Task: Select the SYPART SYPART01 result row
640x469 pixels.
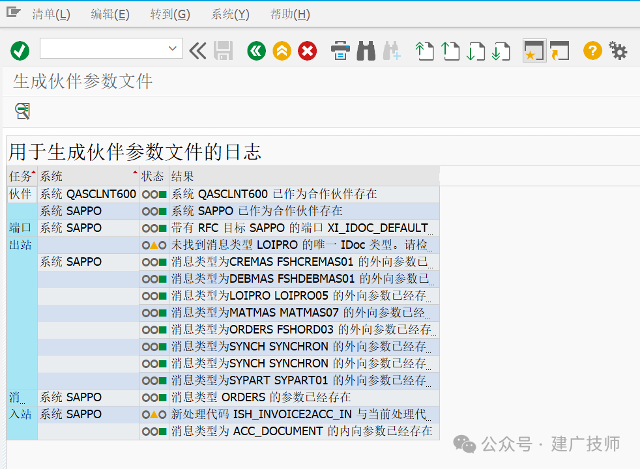Action: (304, 380)
